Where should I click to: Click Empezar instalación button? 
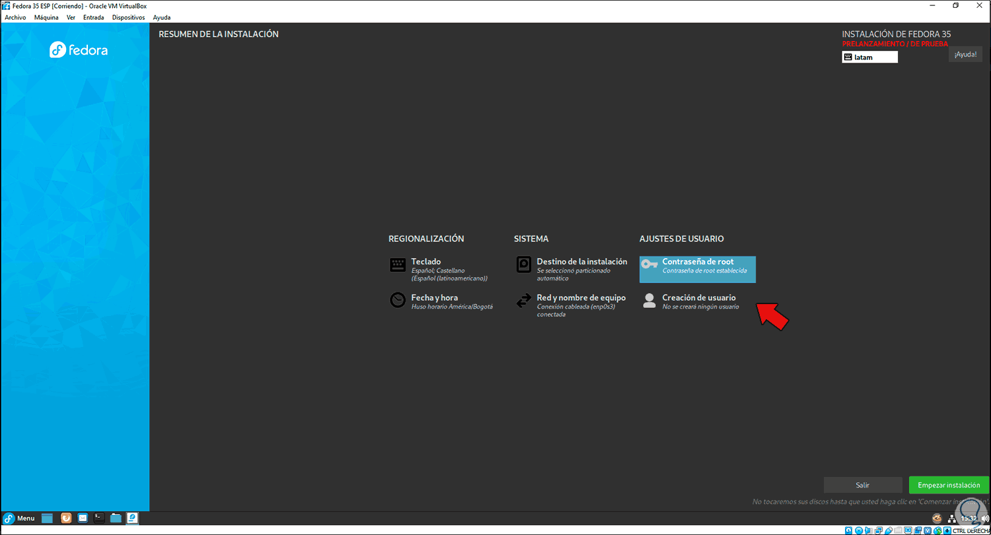[x=949, y=485]
